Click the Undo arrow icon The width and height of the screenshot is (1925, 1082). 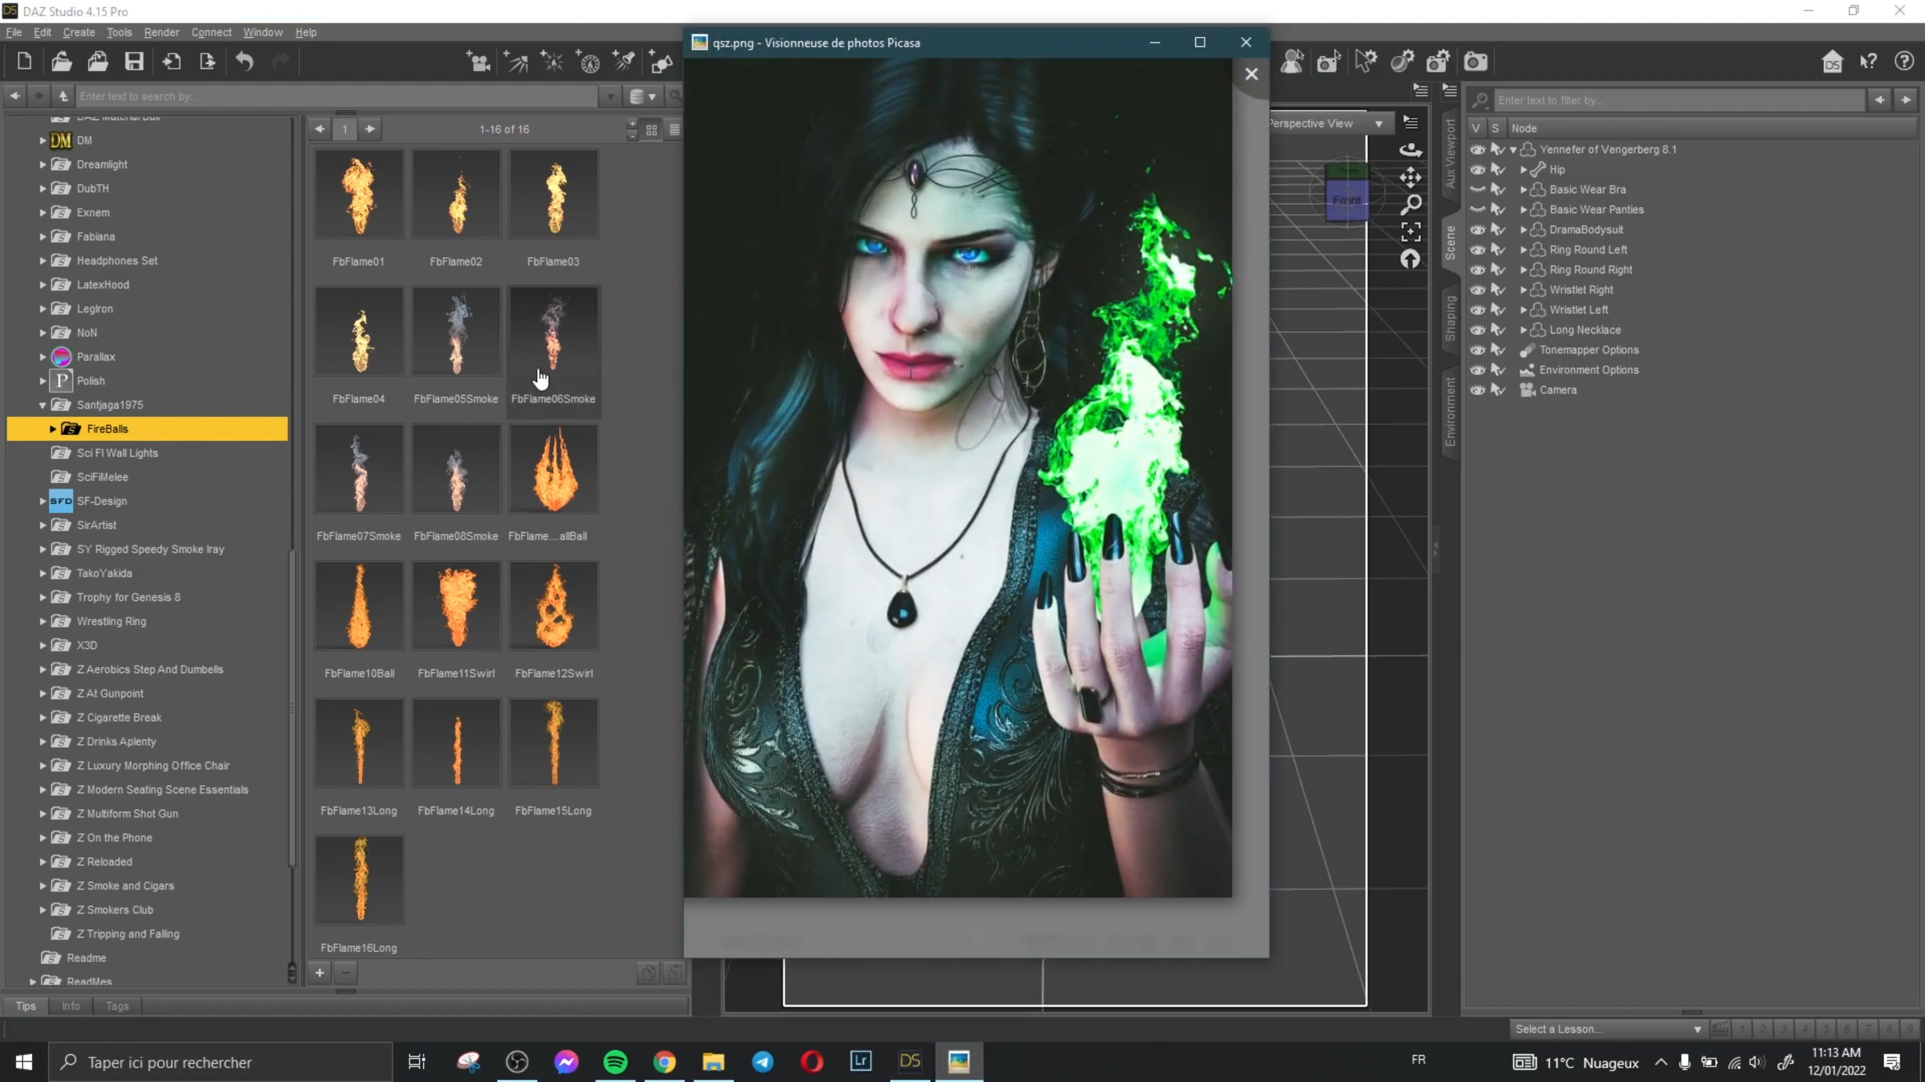244,61
